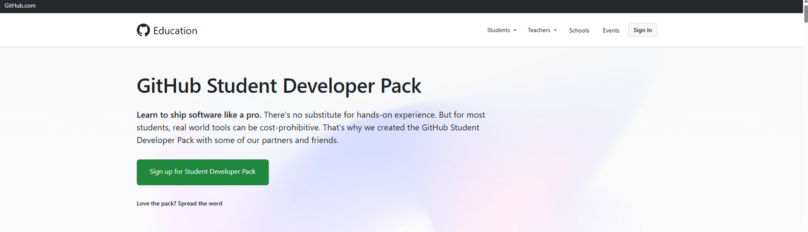This screenshot has height=232, width=808.
Task: Click the GitHub Octocat logo icon
Action: click(x=143, y=30)
